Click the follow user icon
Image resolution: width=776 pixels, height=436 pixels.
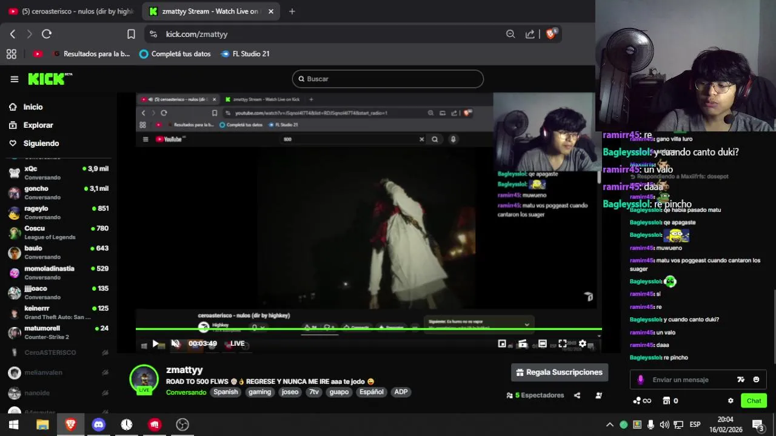pyautogui.click(x=598, y=395)
